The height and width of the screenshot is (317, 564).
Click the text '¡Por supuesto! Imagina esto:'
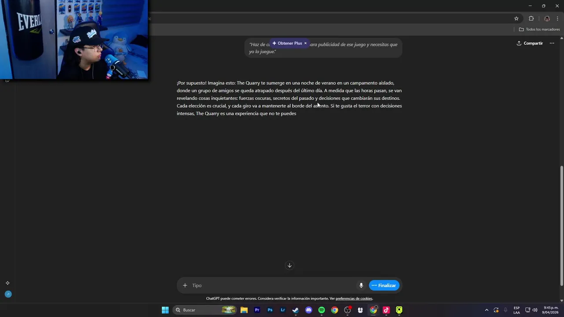coord(206,83)
